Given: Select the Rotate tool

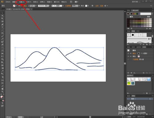Looking at the screenshot, I should 2,48.
